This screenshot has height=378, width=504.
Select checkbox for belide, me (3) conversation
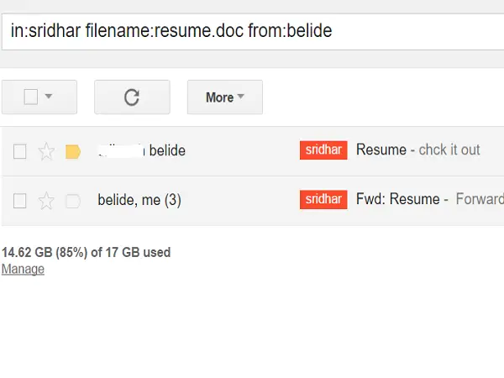point(20,201)
